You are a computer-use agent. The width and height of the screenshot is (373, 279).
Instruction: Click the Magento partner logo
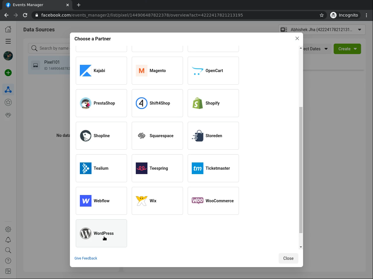[x=142, y=71]
